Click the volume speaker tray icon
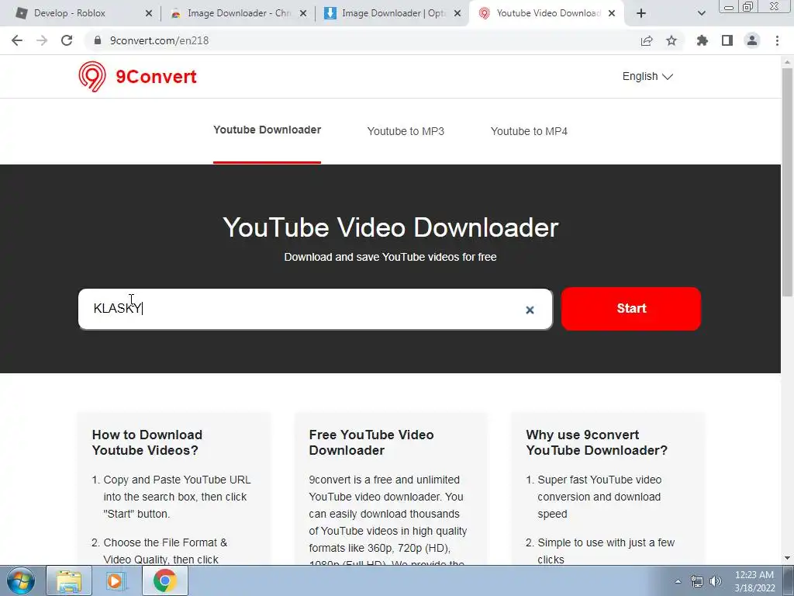This screenshot has height=596, width=794. point(716,581)
